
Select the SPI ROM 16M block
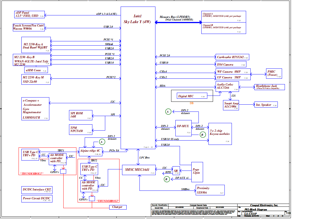pyautogui.click(x=81, y=115)
